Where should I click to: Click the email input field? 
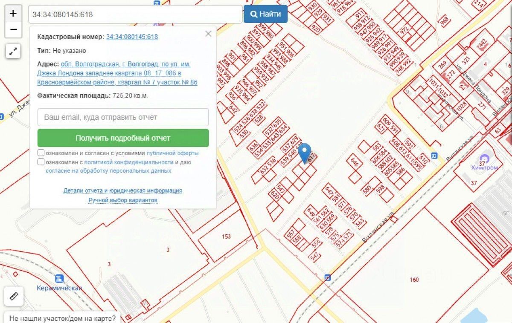(123, 117)
